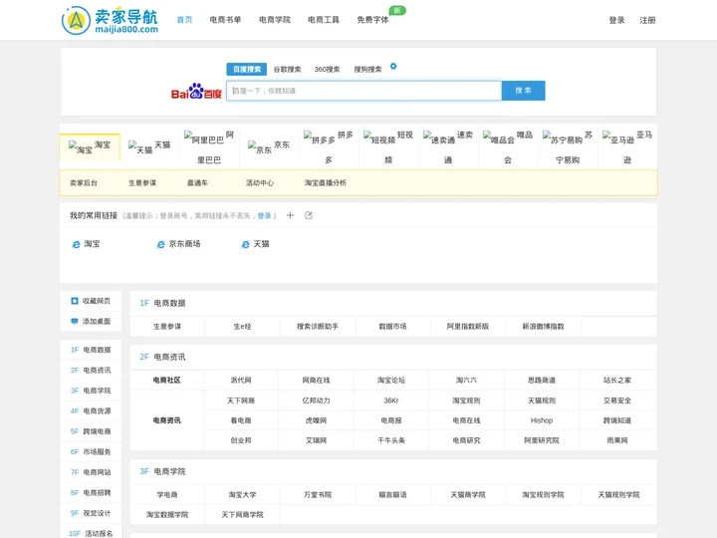
Task: Edit common links with pencil icon
Action: coord(309,215)
